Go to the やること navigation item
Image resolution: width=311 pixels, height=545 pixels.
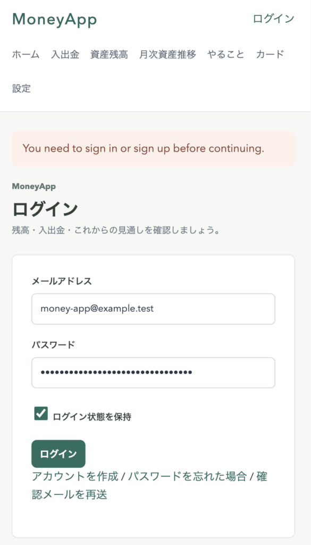tap(226, 55)
